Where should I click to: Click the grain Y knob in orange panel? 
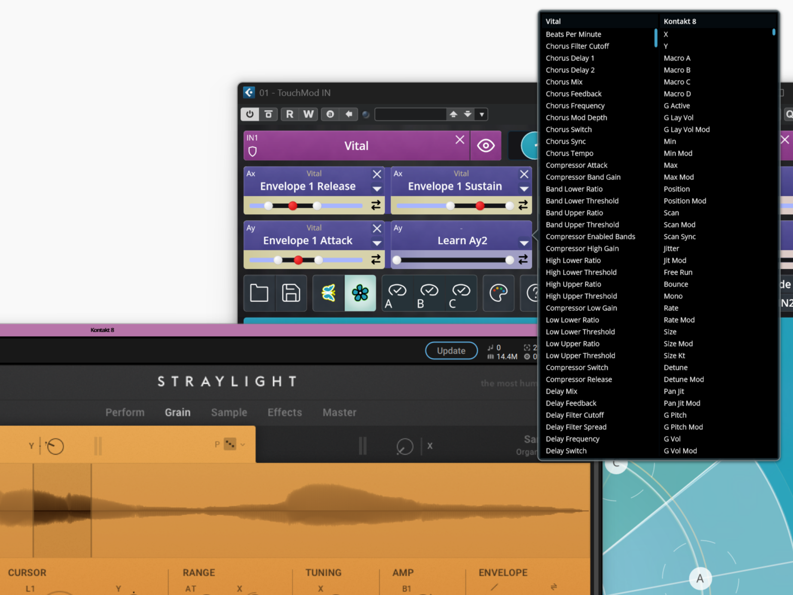(x=55, y=446)
